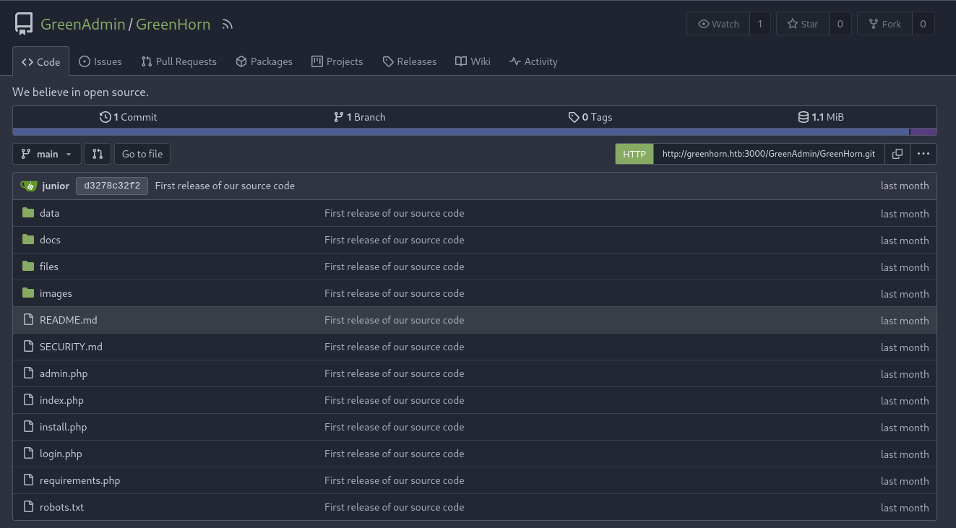Star this repository

tap(802, 24)
